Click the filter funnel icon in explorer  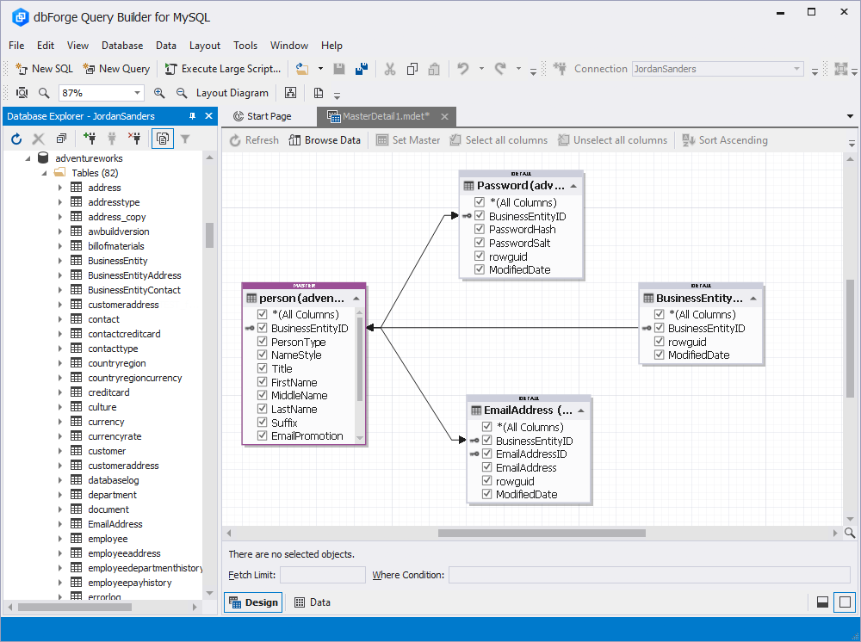(185, 139)
